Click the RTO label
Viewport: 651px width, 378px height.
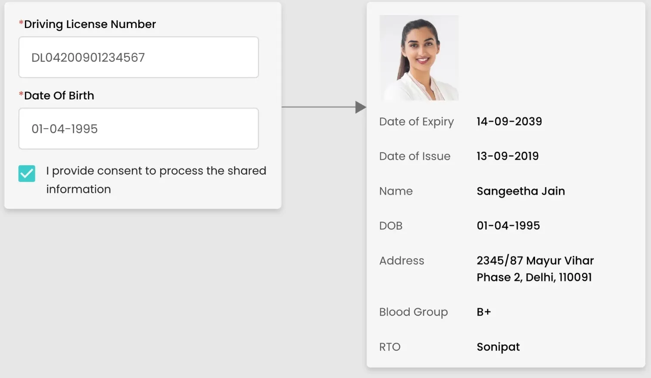[389, 347]
